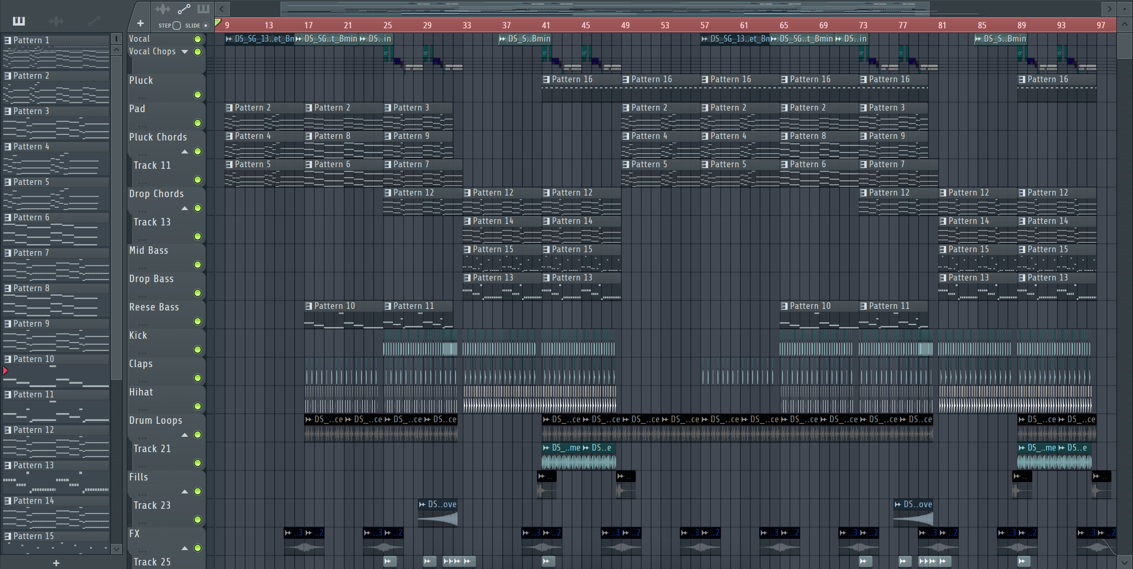
Task: Click the piano icon of Pattern 1 in picker
Action: point(7,40)
